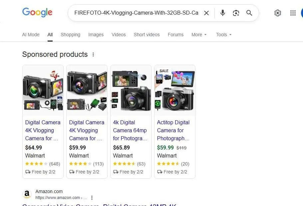Click the AI Mode tab
The width and height of the screenshot is (303, 206).
[x=31, y=35]
